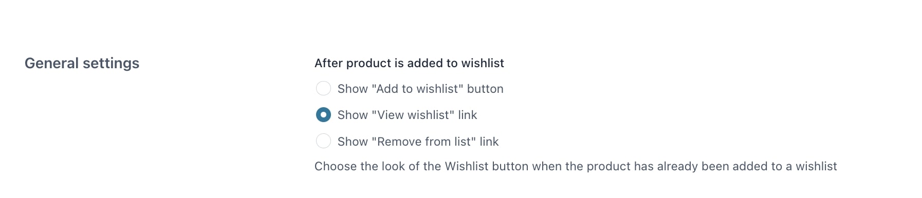The width and height of the screenshot is (922, 198).
Task: Enable showing Remove from list link after adding
Action: click(323, 141)
